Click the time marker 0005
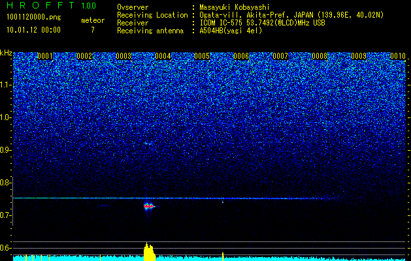411x261 pixels. click(202, 56)
